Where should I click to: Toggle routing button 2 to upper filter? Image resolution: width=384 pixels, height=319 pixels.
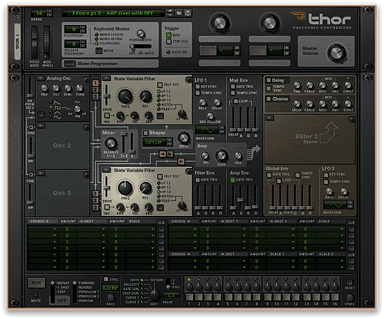95,90
